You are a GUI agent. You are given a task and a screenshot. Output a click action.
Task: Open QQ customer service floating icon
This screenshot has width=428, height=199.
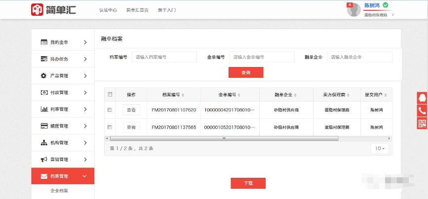tap(422, 98)
